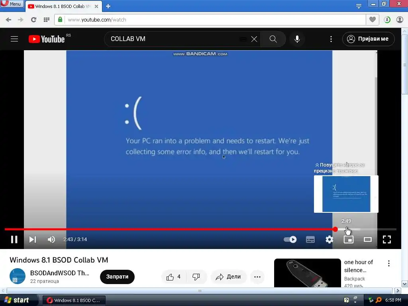
Task: Toggle the autoplay switch
Action: point(290,239)
